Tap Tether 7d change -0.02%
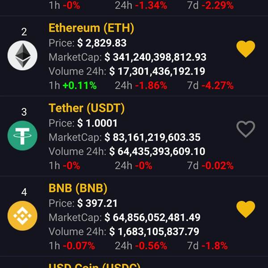Image resolution: width=268 pixels, height=268 pixels. click(x=218, y=166)
